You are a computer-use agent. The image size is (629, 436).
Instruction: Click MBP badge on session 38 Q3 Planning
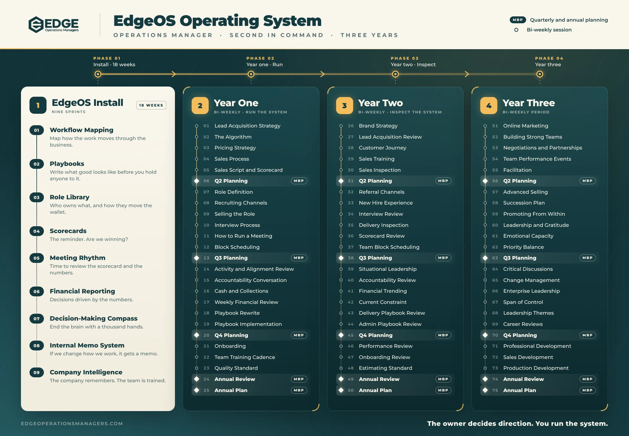click(x=443, y=258)
